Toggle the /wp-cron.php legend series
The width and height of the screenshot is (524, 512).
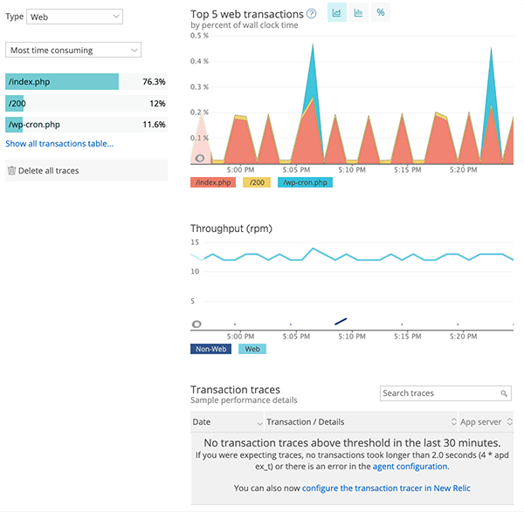tap(303, 182)
